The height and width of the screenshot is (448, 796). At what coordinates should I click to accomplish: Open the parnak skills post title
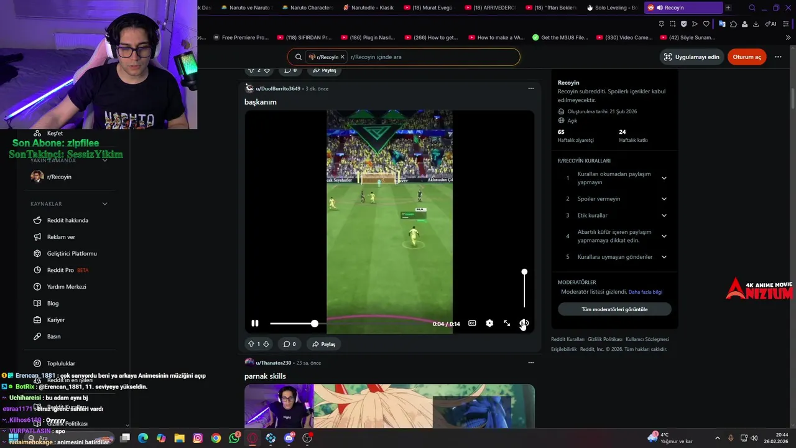pyautogui.click(x=265, y=376)
